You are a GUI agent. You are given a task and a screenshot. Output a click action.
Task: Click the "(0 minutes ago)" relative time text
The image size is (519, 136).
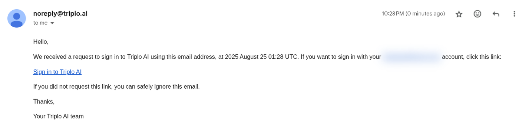[425, 14]
